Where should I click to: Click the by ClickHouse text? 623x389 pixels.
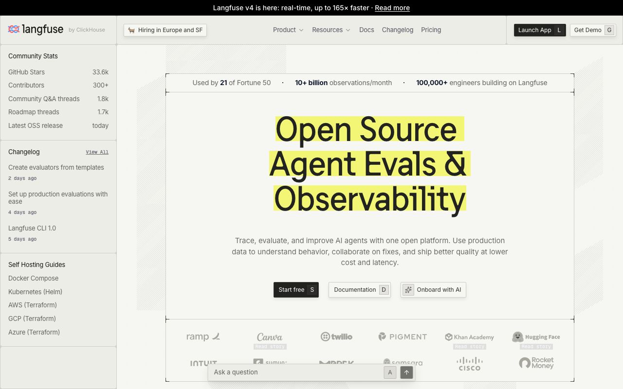tap(87, 30)
